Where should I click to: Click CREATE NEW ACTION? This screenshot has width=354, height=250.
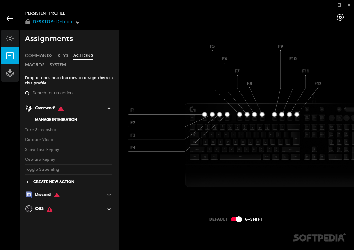[54, 182]
